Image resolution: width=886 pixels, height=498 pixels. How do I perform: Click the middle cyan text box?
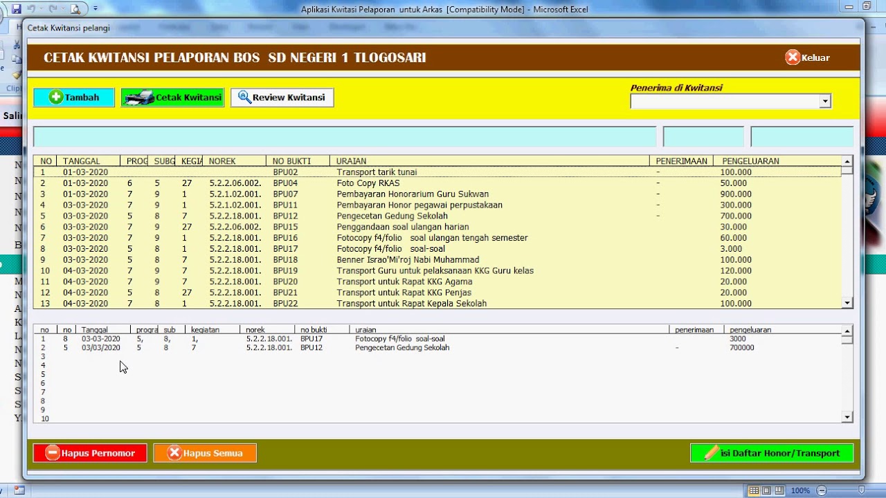pos(703,137)
